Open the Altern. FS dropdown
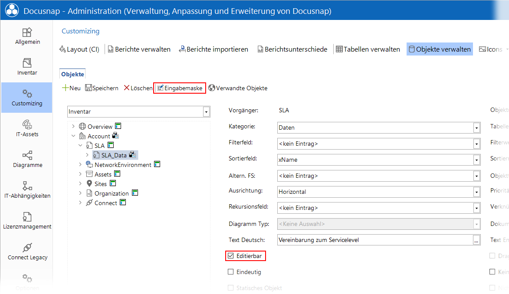Screen dimensions: 509x294 pos(476,176)
